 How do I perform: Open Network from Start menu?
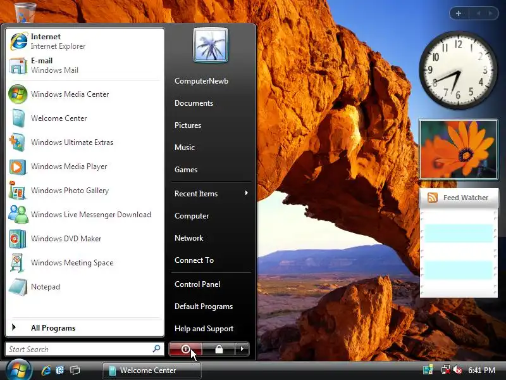pyautogui.click(x=188, y=238)
